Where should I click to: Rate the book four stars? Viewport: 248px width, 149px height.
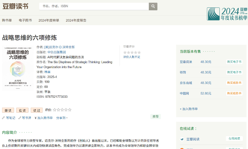click(66, 110)
